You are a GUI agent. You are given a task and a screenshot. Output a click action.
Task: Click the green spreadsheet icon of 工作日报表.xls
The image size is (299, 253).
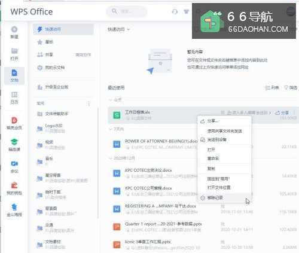[117, 115]
